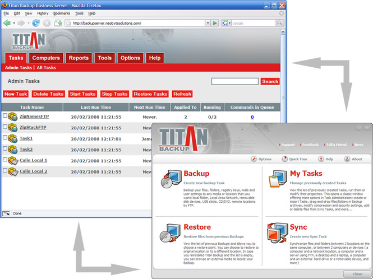The width and height of the screenshot is (373, 279).
Task: Click the commands in queue 0 link
Action: (x=252, y=117)
